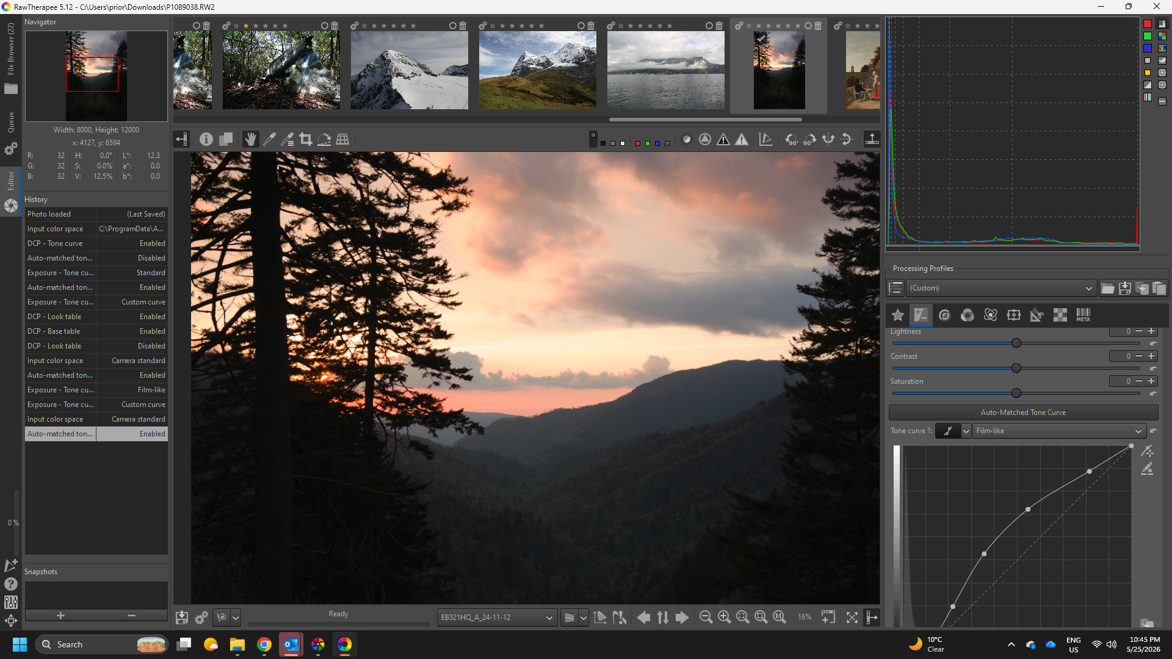Toggle blue channel in histogram
This screenshot has height=659, width=1172.
(x=1148, y=48)
